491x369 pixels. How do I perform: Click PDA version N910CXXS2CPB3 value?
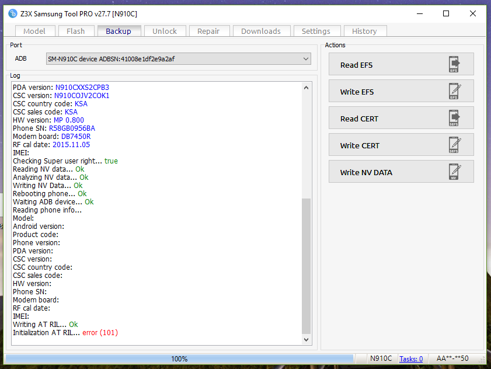pyautogui.click(x=82, y=88)
